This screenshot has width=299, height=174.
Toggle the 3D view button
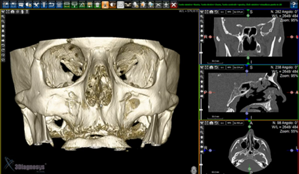pyautogui.click(x=120, y=5)
